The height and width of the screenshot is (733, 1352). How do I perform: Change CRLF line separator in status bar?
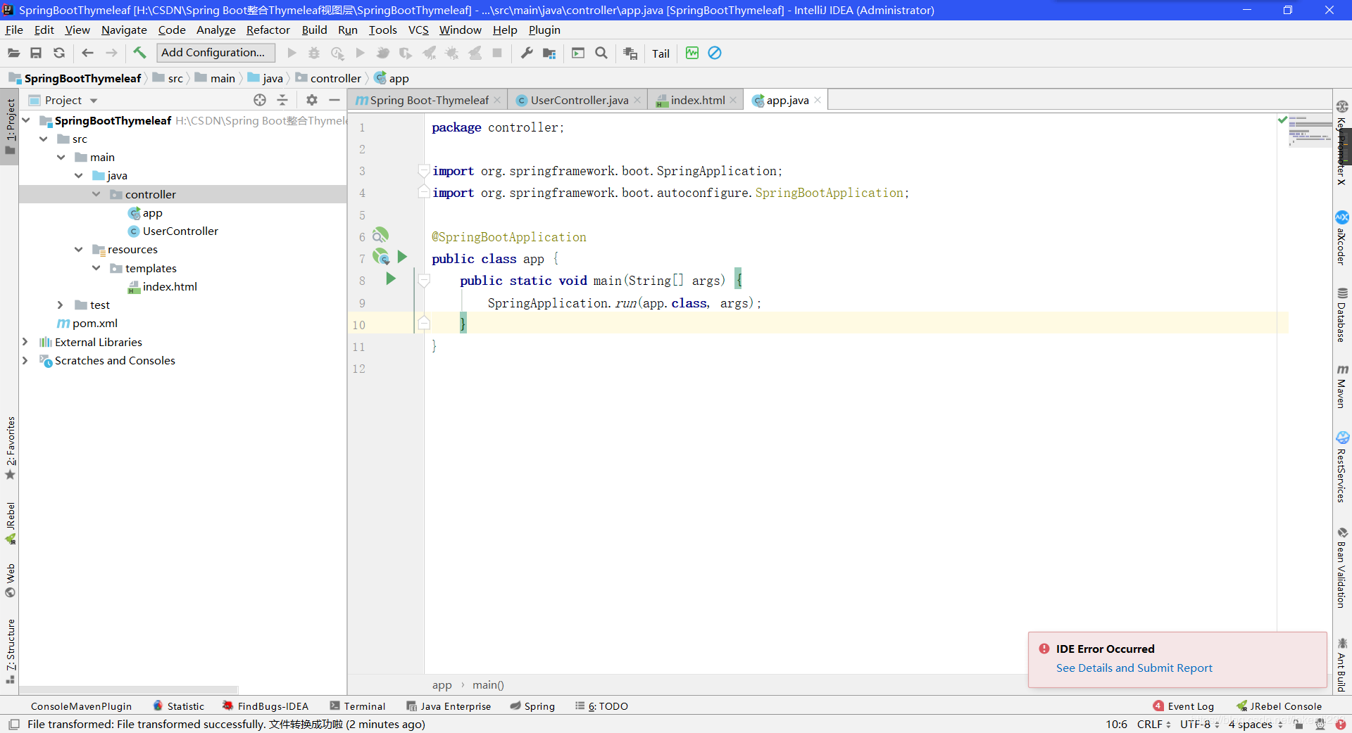(1153, 724)
